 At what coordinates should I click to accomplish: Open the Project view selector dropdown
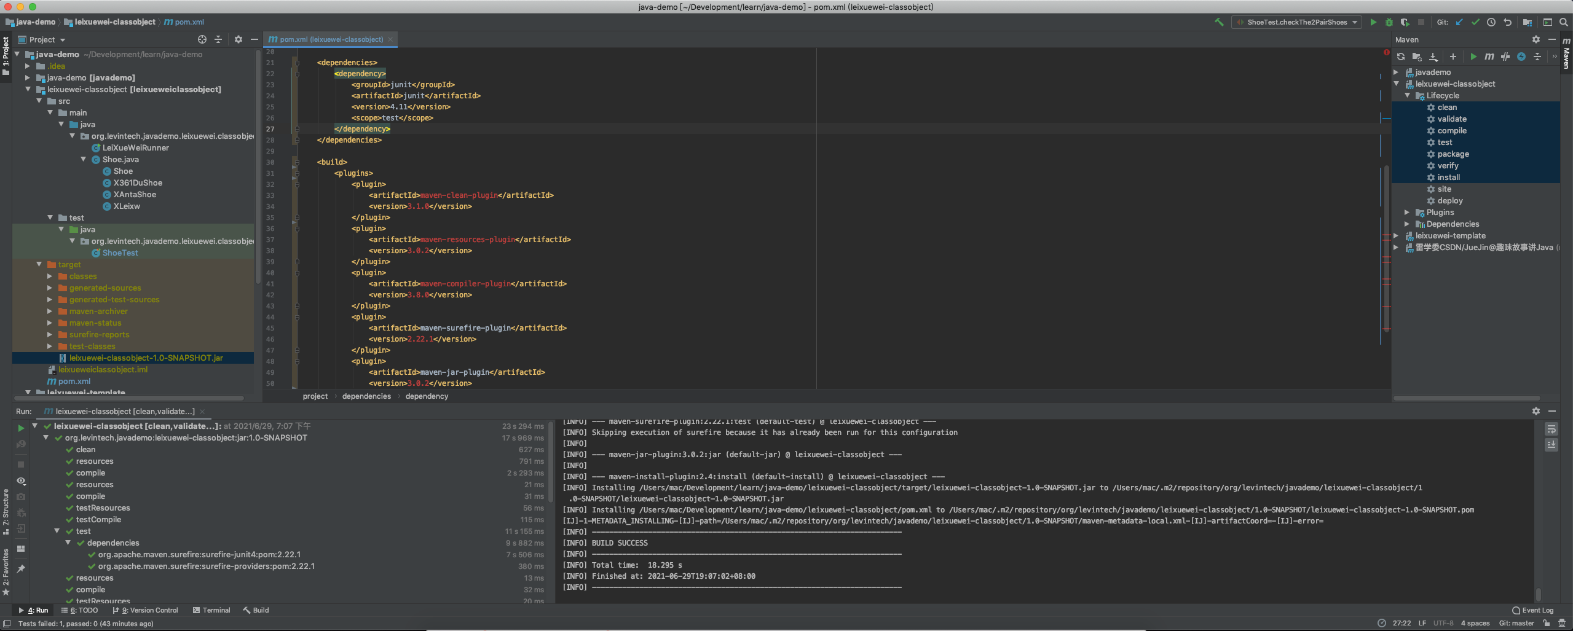point(42,39)
